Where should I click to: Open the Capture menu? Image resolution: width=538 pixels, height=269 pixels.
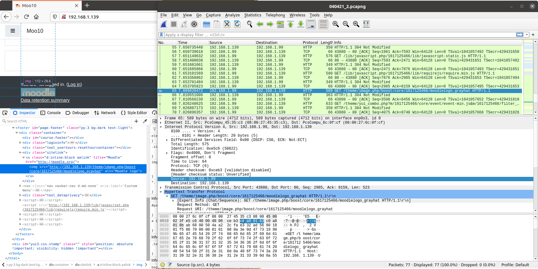pos(213,15)
